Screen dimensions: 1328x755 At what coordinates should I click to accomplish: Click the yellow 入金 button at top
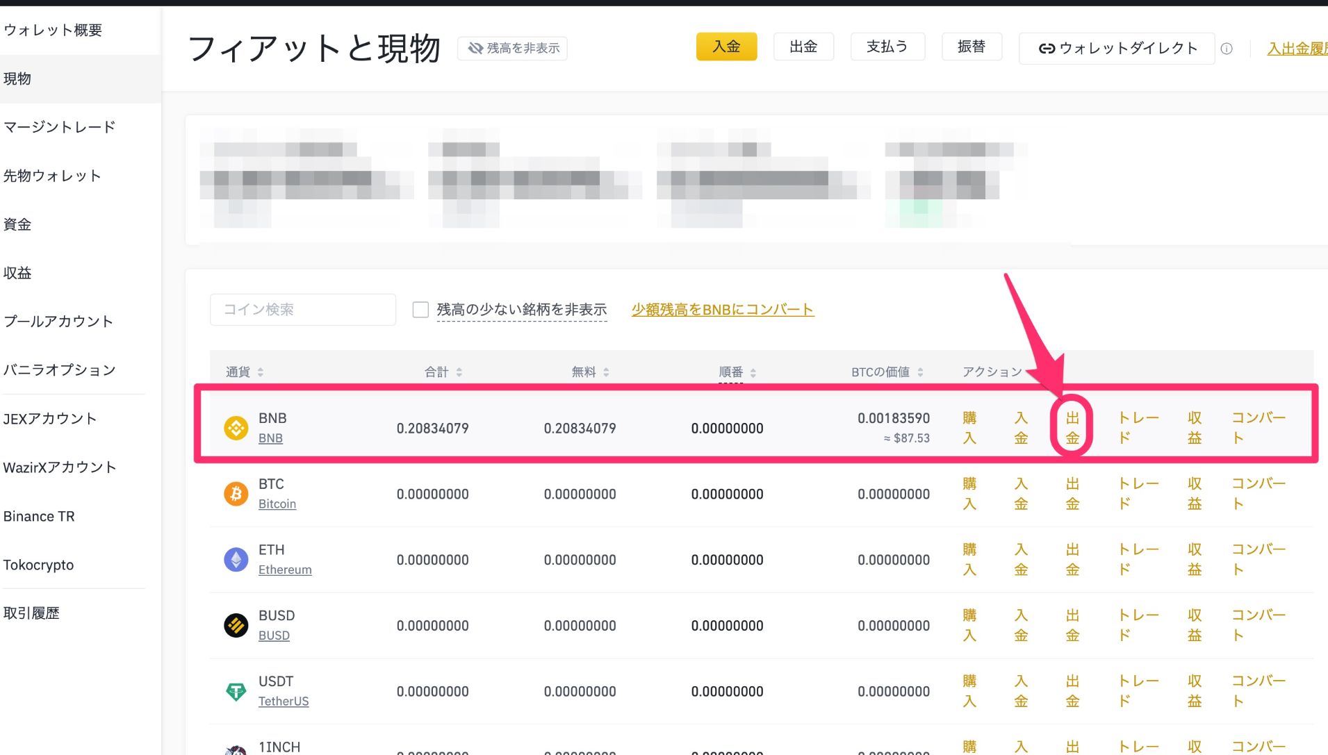point(726,47)
